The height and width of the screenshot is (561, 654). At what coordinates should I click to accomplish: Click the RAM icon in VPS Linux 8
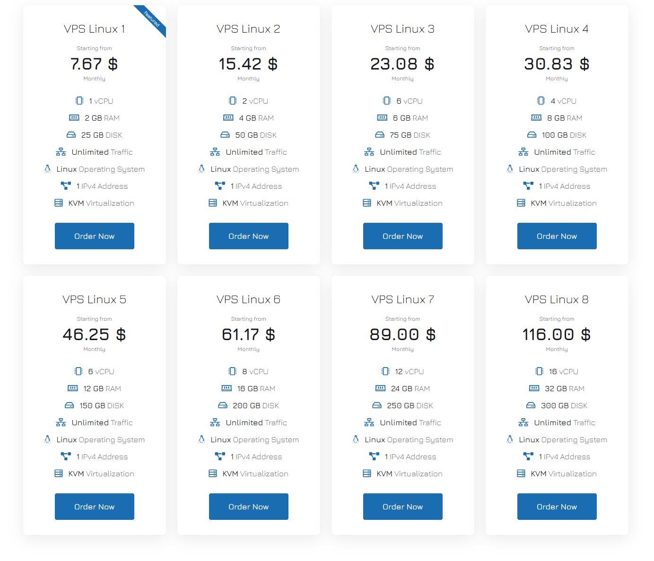click(x=534, y=388)
